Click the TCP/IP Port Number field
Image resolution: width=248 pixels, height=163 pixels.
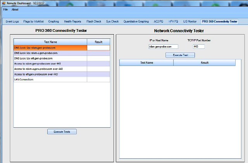[198, 47]
